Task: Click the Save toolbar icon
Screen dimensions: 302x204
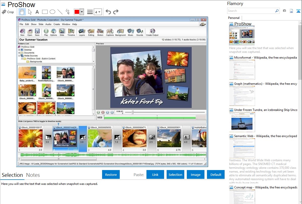Action: (x=37, y=32)
